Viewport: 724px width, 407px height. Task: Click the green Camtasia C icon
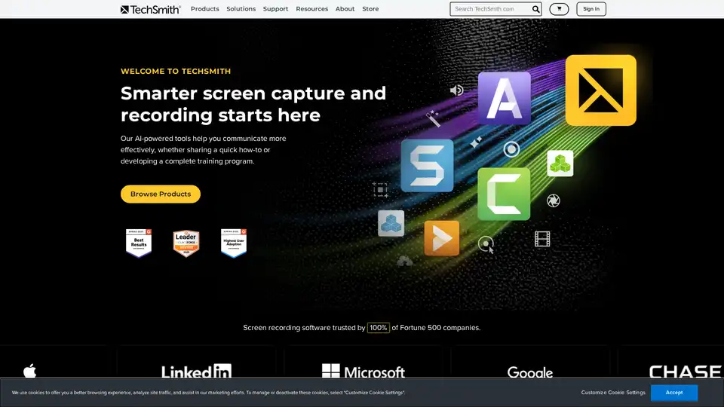503,194
